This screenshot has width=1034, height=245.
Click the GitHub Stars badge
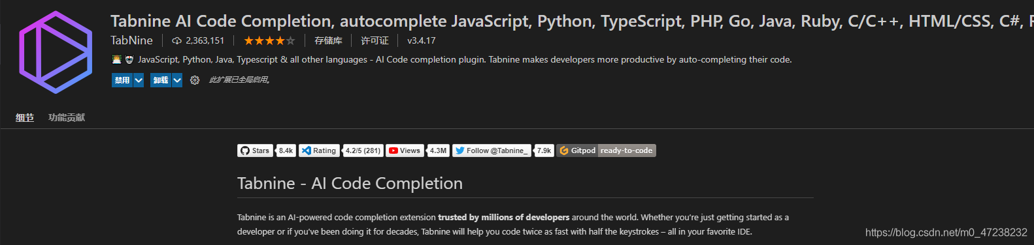click(255, 151)
